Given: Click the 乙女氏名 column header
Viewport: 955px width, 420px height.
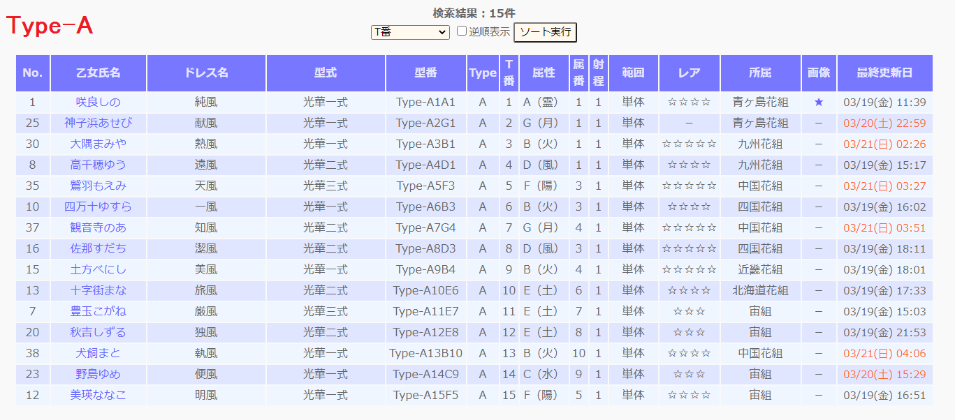Looking at the screenshot, I should (x=99, y=73).
